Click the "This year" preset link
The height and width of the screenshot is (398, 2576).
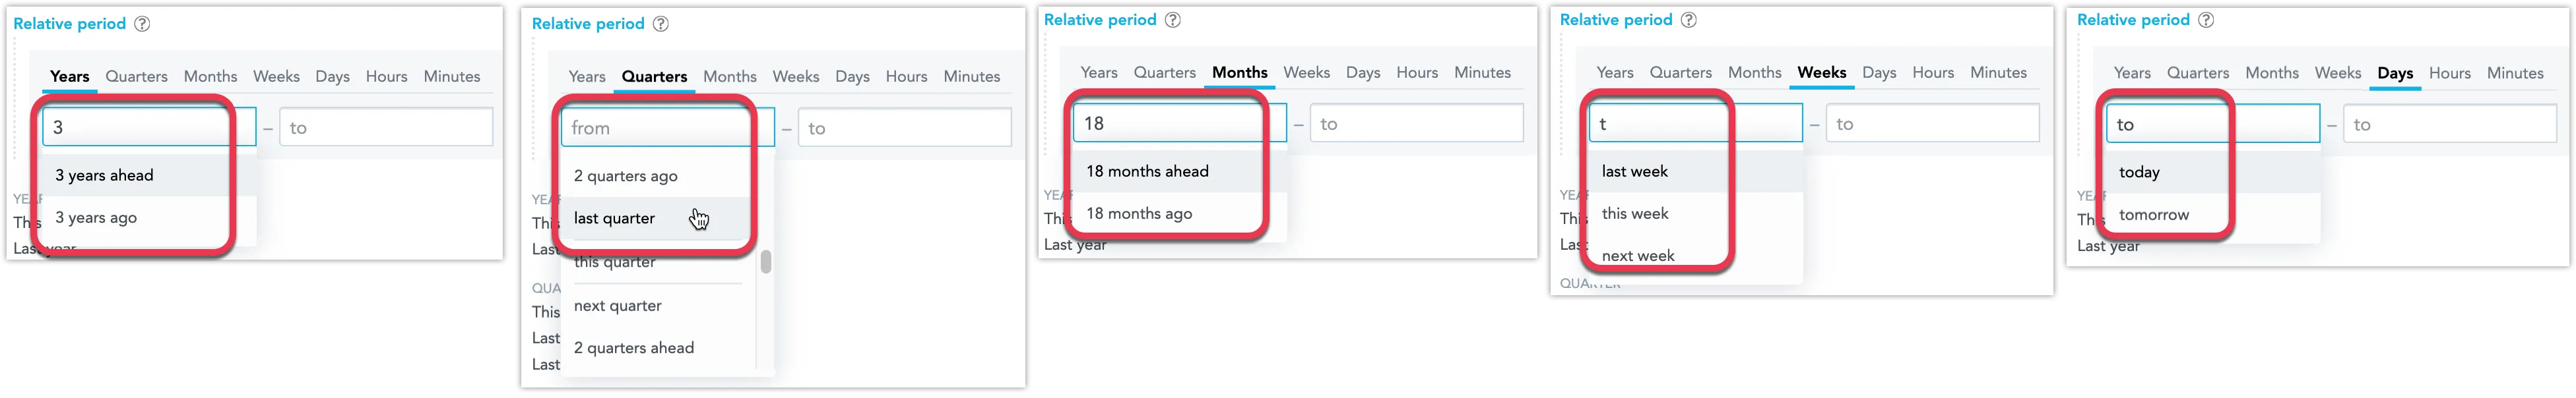click(1051, 217)
